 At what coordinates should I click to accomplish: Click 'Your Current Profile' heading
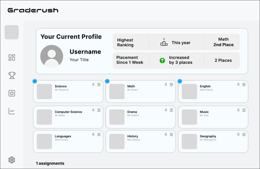[71, 37]
